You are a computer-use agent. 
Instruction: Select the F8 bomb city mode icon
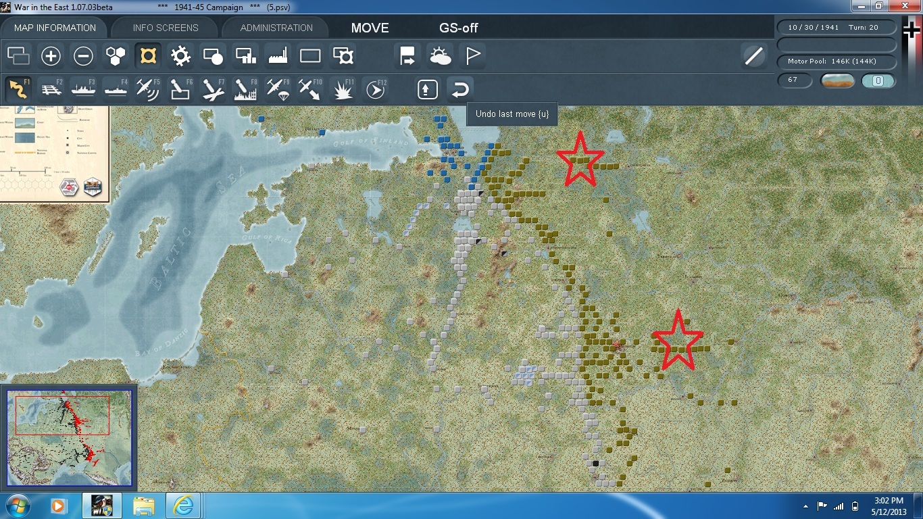(x=245, y=89)
